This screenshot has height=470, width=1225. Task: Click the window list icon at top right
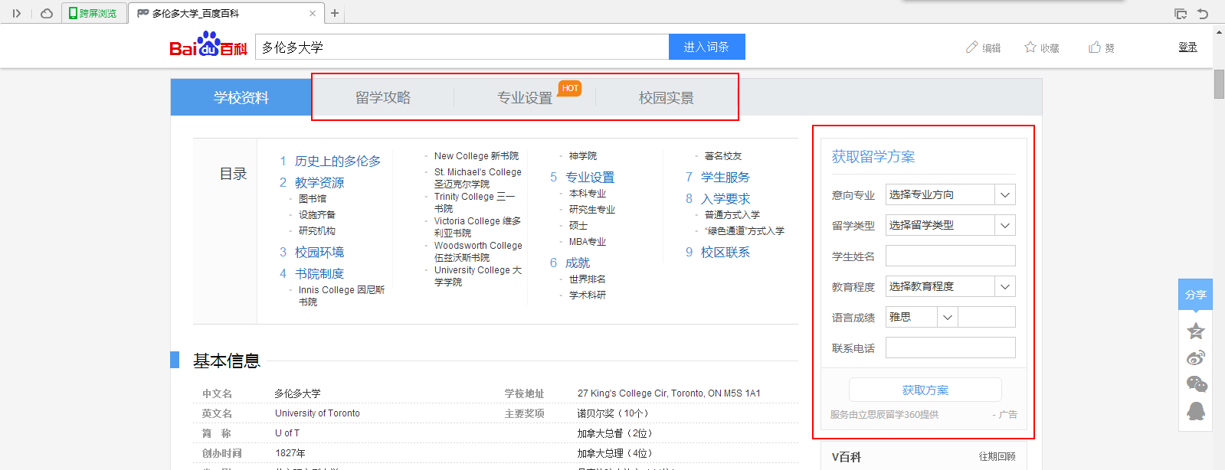coord(1181,13)
